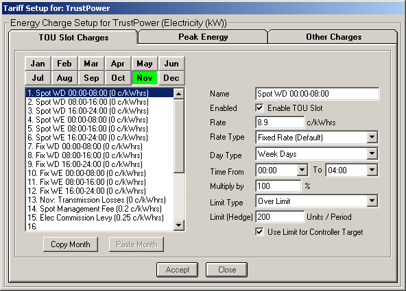
Task: Toggle Use Limit for Controller Target
Action: (259, 232)
